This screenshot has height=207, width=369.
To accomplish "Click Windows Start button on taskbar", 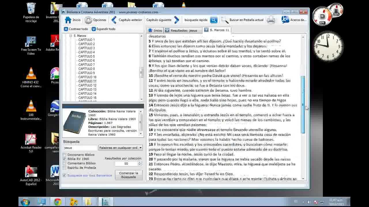I will [25, 202].
